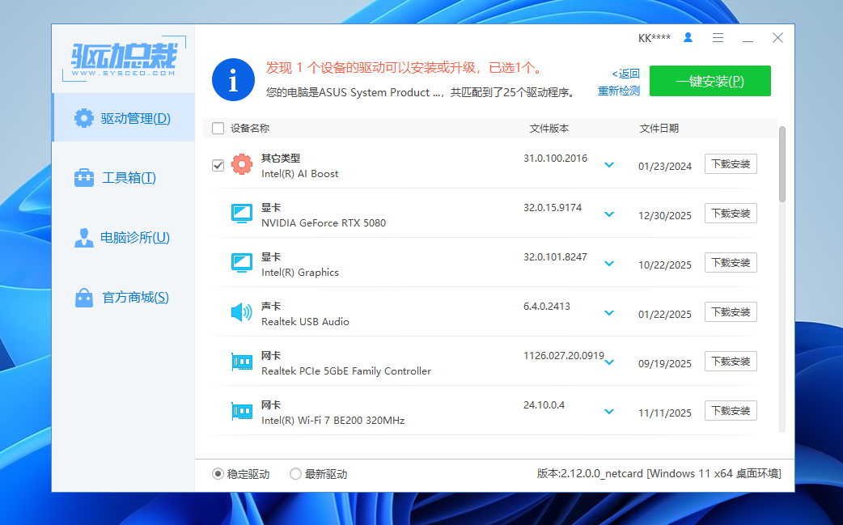843x525 pixels.
Task: Click the version info 版本:2.12.0.0_netcard status text
Action: [x=659, y=473]
